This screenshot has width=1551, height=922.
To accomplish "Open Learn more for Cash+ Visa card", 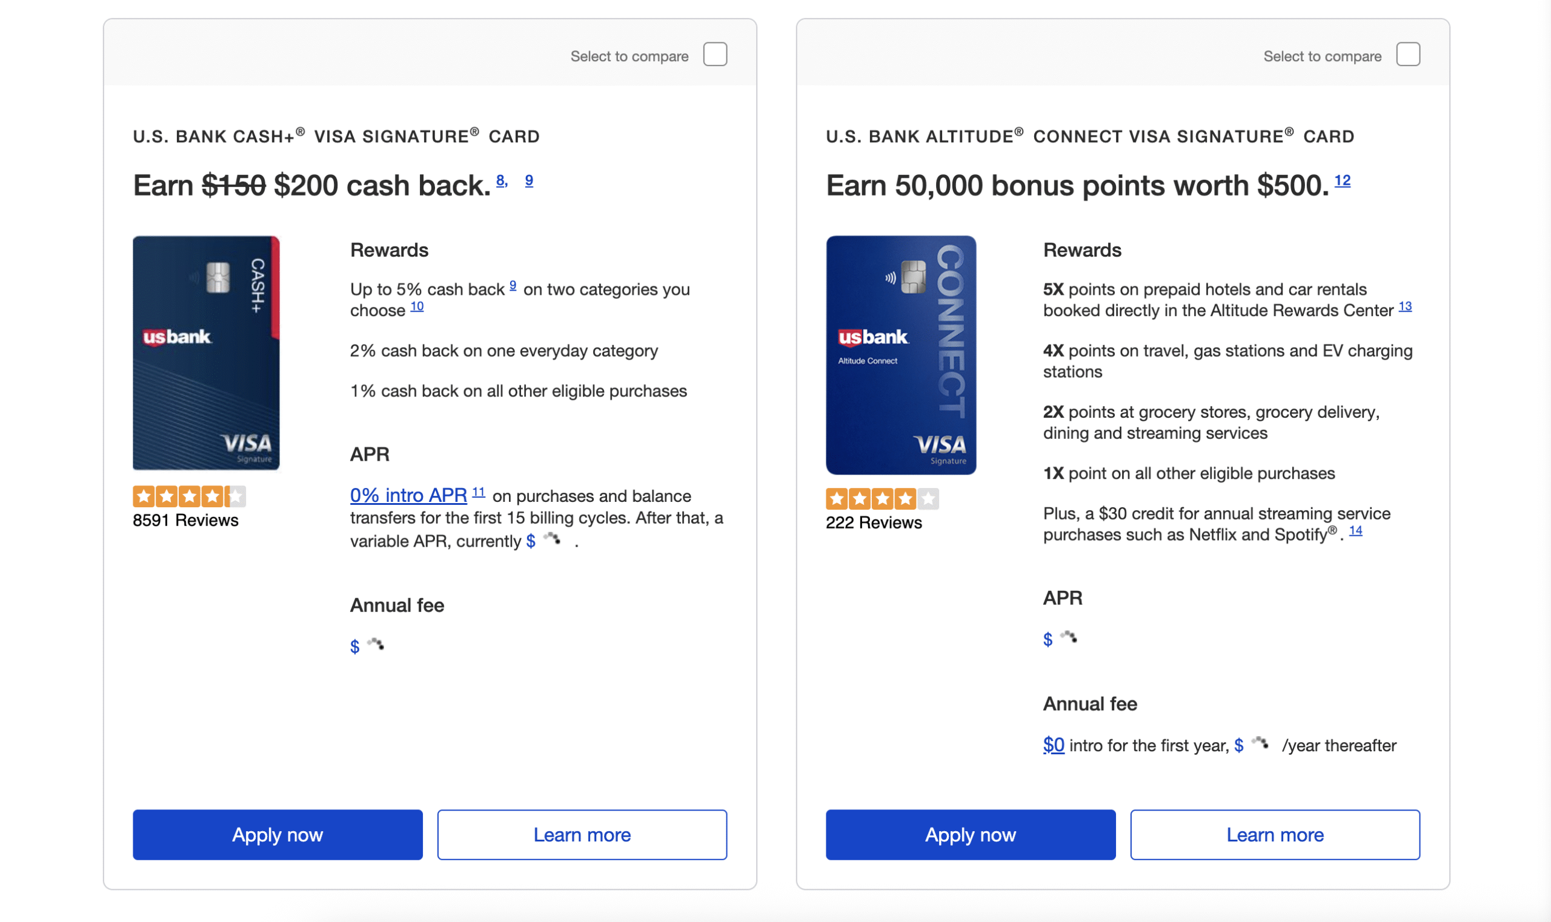I will (582, 834).
